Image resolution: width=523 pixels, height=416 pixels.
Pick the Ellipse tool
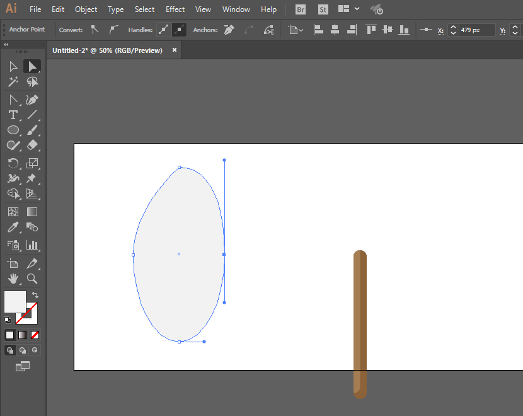13,130
